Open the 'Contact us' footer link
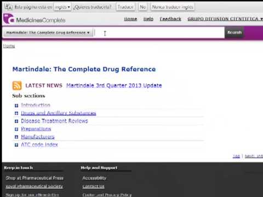This screenshot has width=263, height=197. pyautogui.click(x=93, y=186)
